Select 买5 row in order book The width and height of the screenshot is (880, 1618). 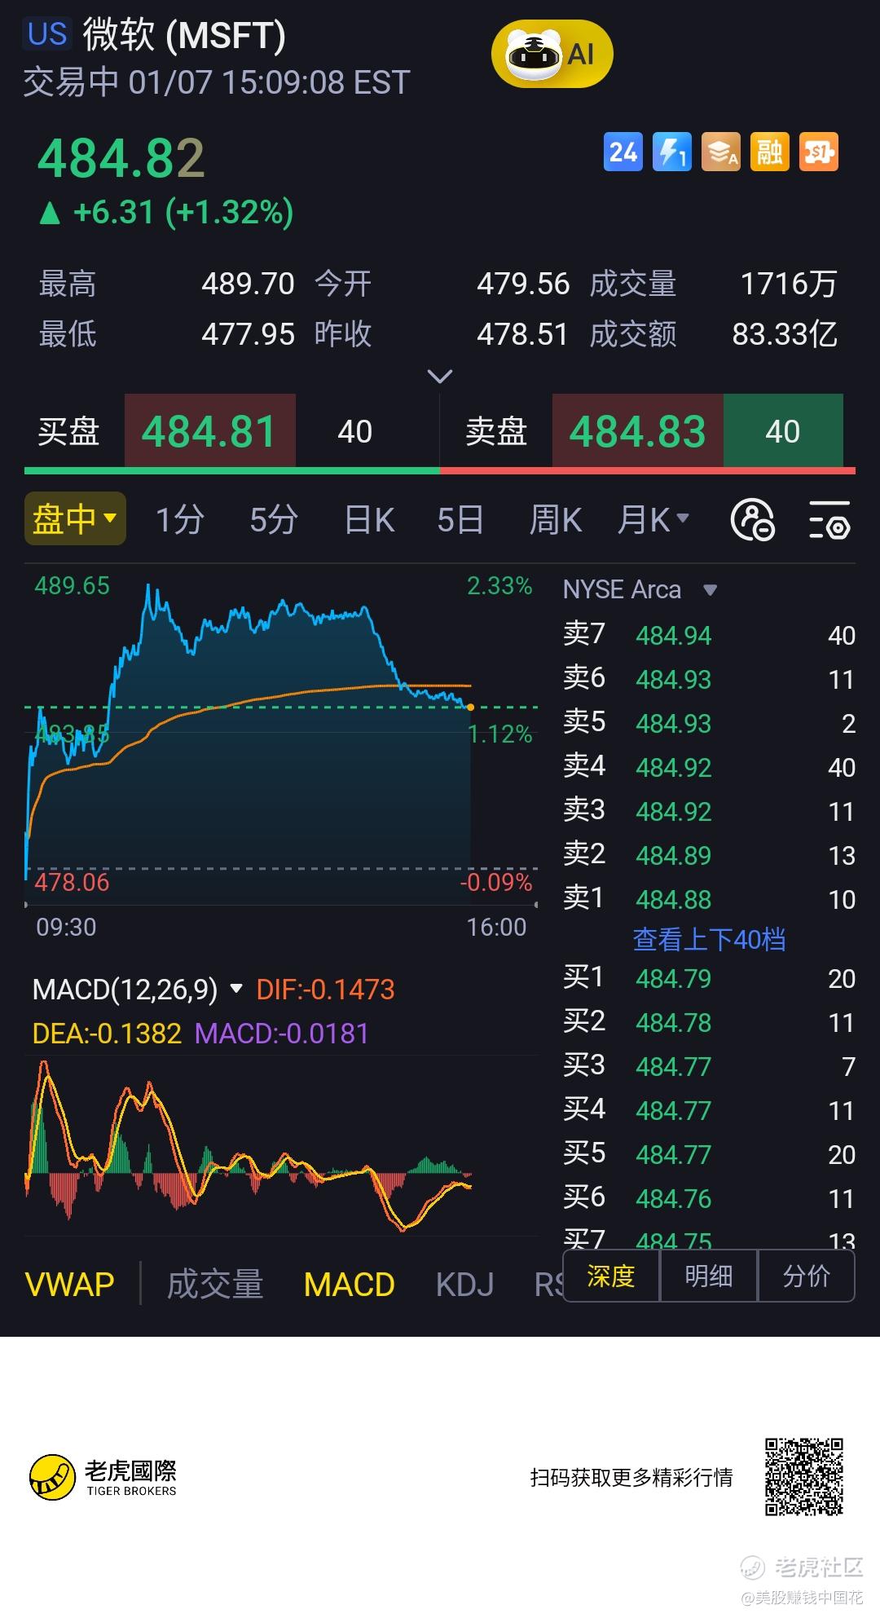click(709, 1154)
